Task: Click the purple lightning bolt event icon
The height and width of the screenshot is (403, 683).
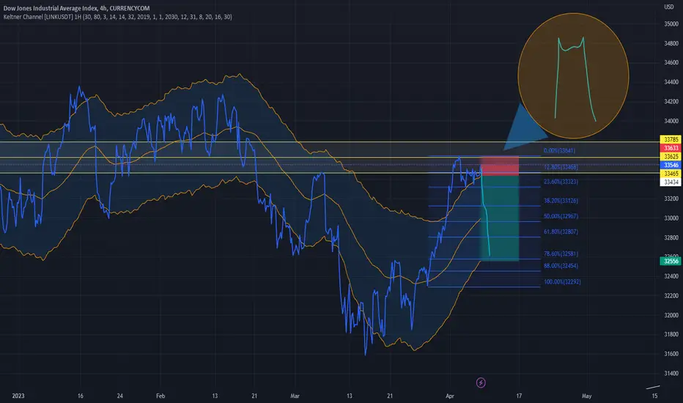Action: click(x=481, y=382)
